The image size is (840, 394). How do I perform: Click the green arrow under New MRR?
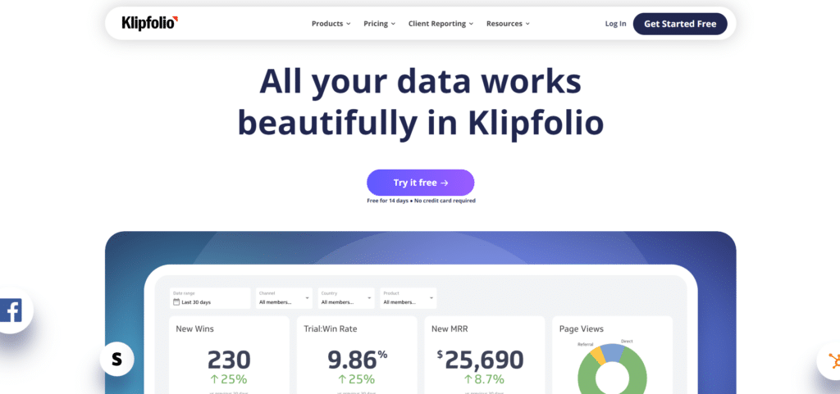(468, 379)
